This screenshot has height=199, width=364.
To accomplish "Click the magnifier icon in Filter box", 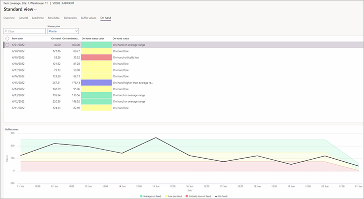I will click(6, 31).
